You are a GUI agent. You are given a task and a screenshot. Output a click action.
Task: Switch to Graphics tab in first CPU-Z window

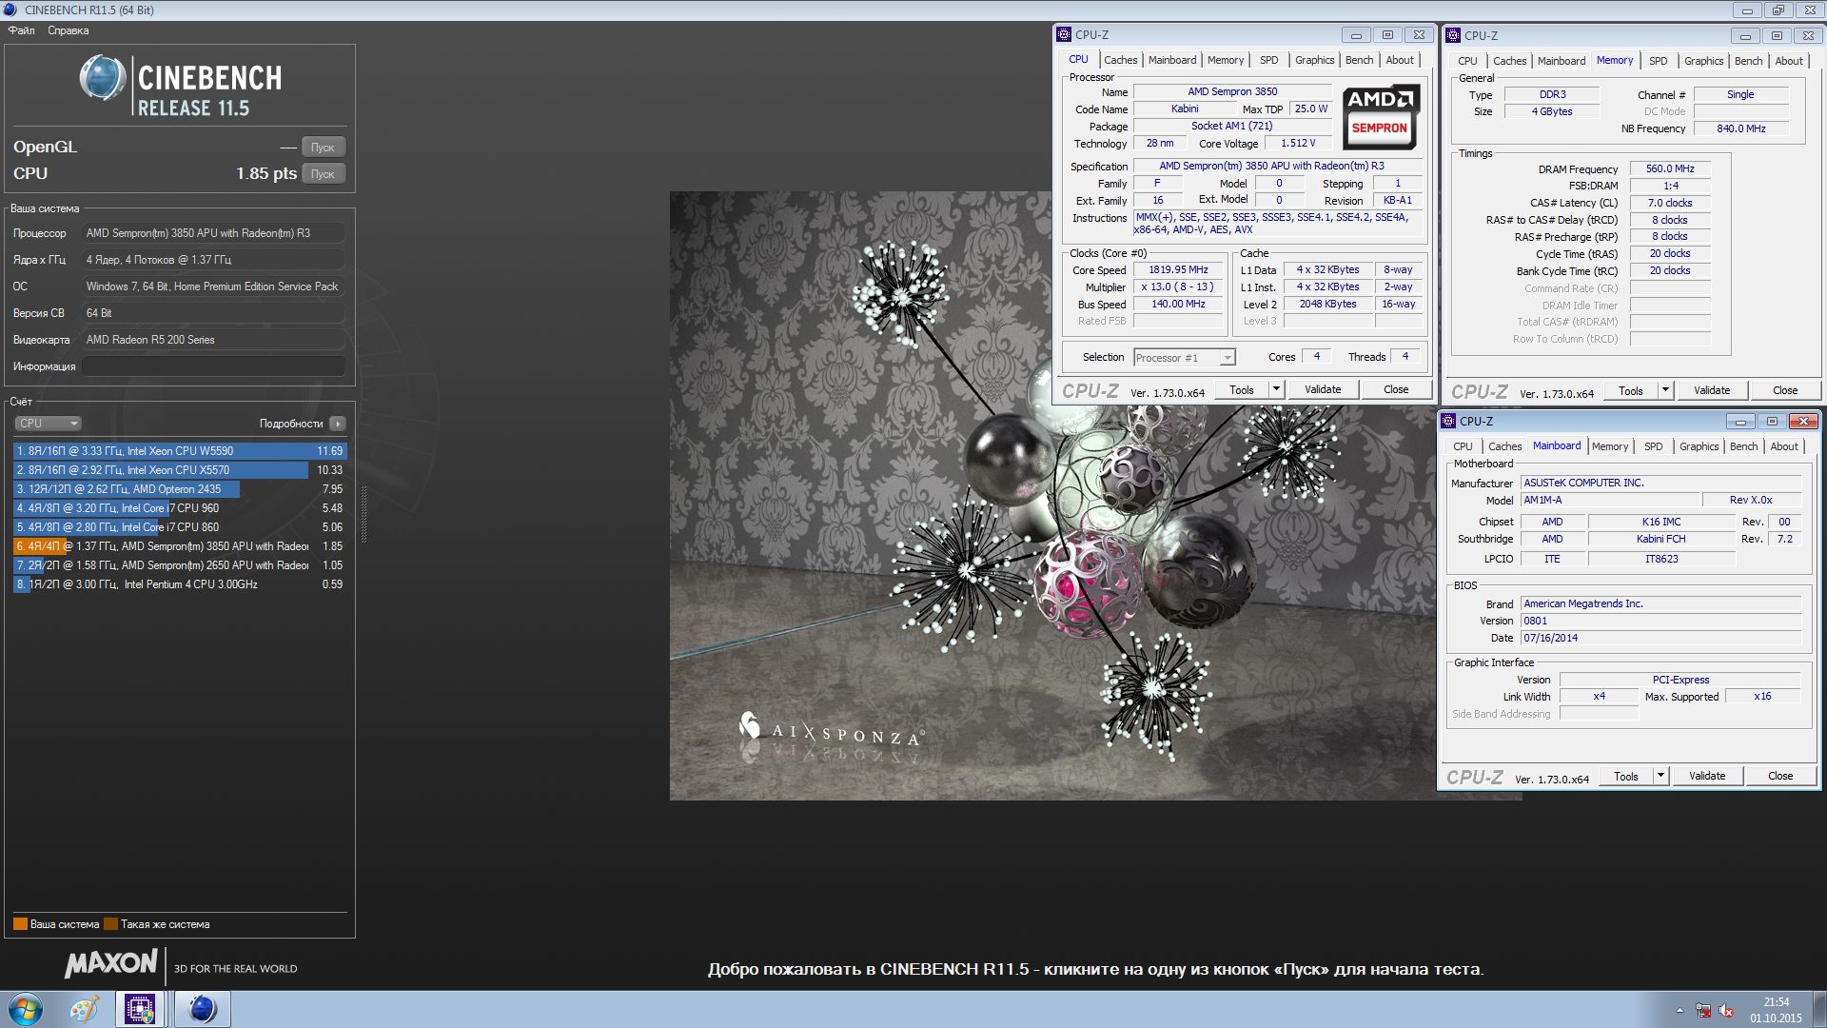1314,60
